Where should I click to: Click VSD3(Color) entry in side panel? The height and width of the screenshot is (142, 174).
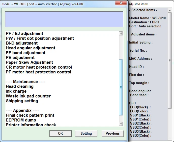coord(141,135)
